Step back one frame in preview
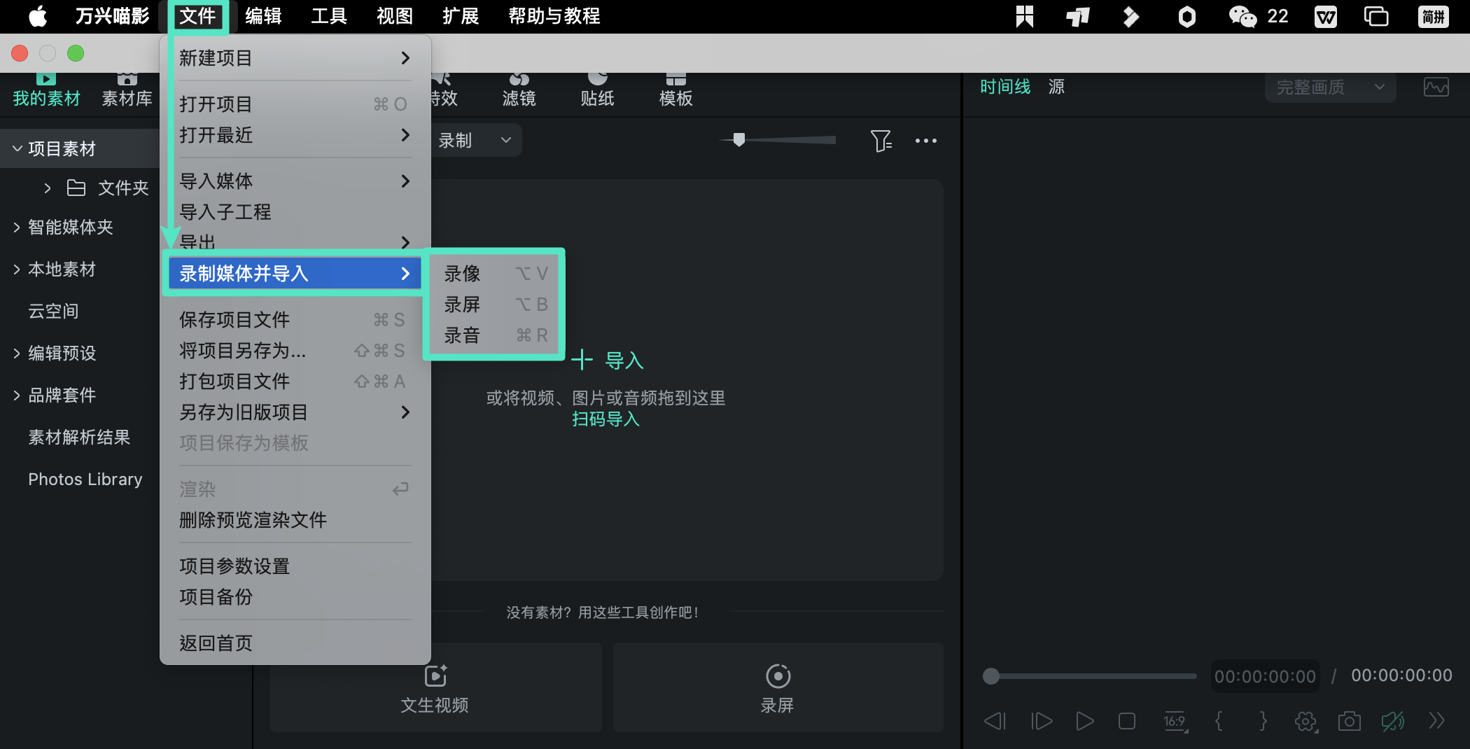This screenshot has height=749, width=1470. (x=995, y=720)
